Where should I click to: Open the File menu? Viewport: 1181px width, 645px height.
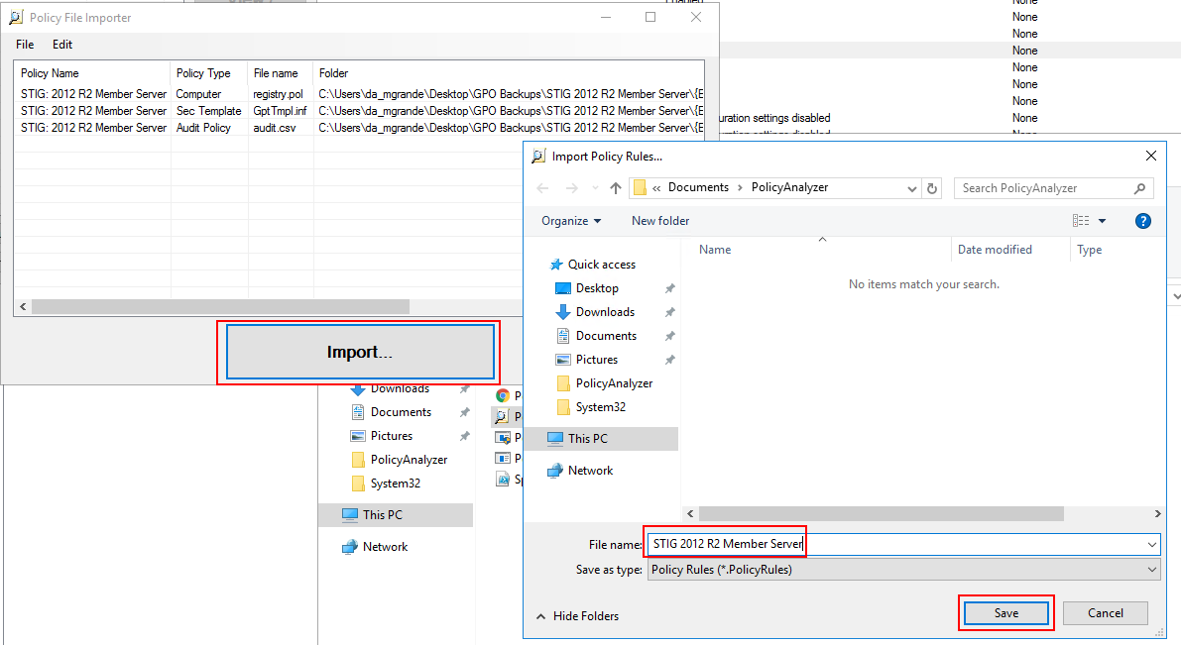tap(24, 44)
